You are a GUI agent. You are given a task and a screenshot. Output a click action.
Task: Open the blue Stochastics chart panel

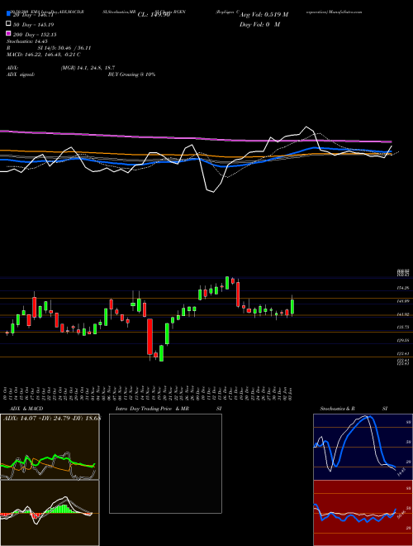363,447
